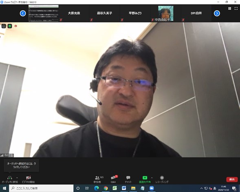Screen dimensions: 240x192
Task: Expand share screen options caret
Action: pyautogui.click(x=152, y=178)
